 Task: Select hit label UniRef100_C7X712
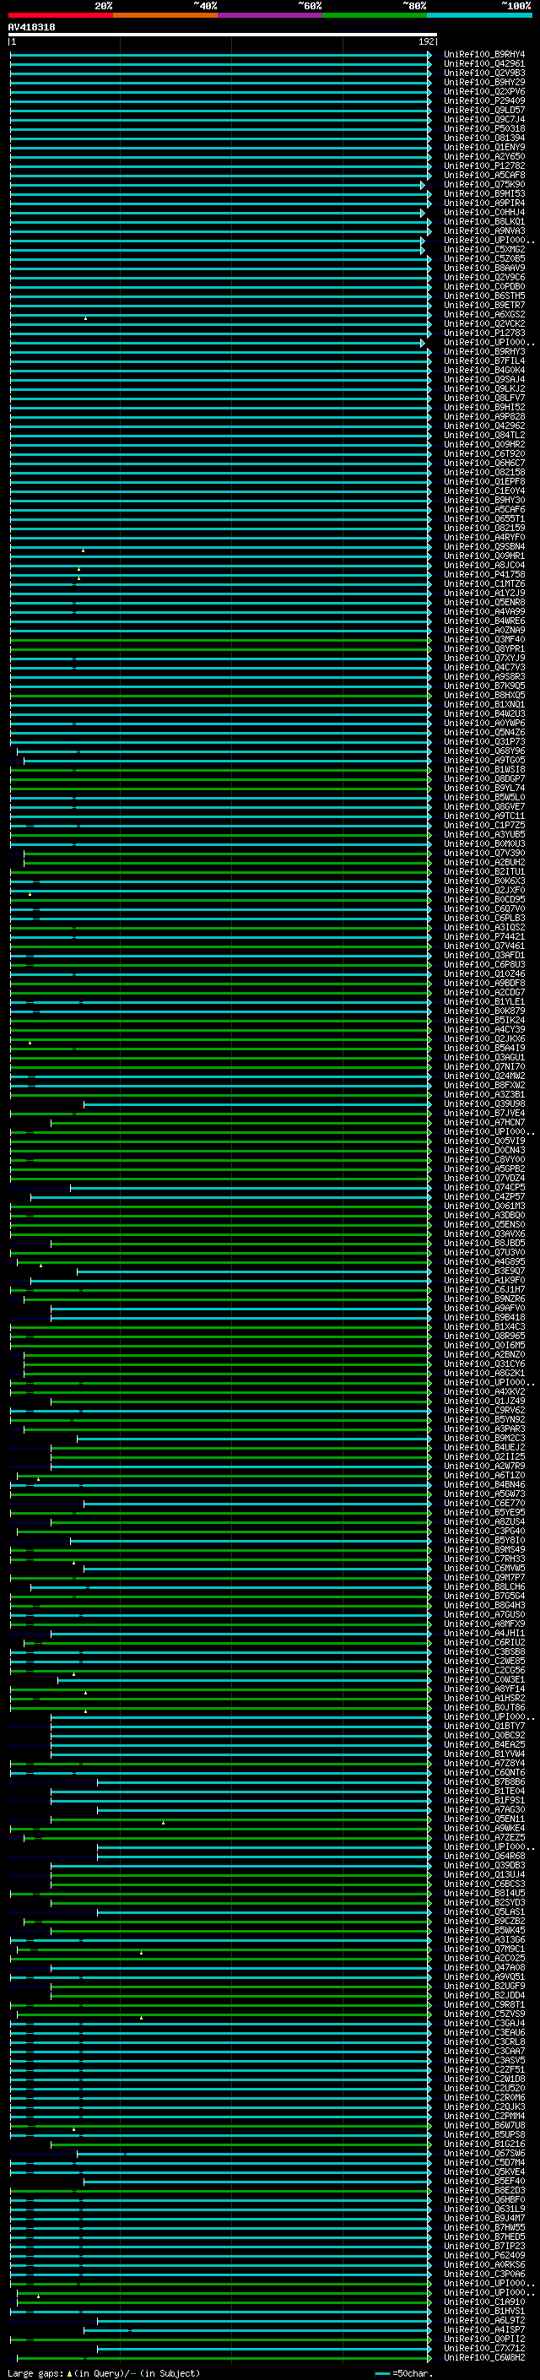click(483, 2348)
